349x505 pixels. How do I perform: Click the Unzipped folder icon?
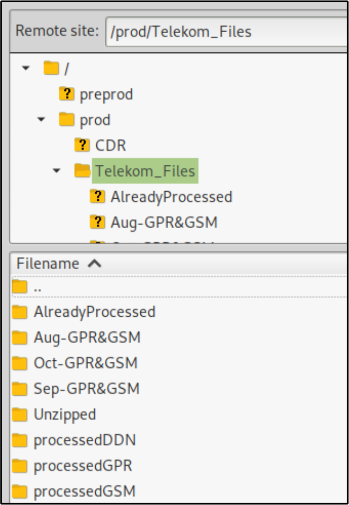(x=19, y=414)
